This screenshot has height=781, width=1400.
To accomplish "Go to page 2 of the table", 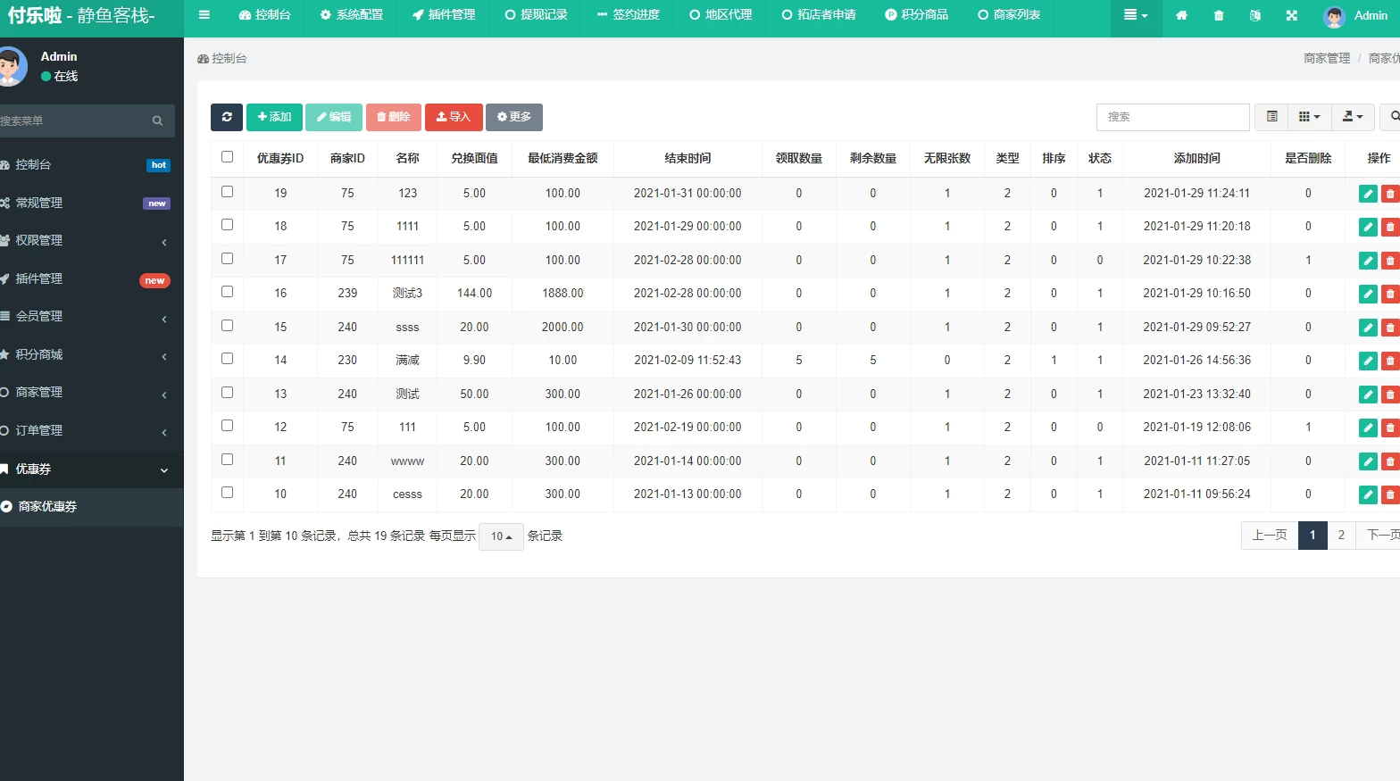I will pyautogui.click(x=1340, y=536).
